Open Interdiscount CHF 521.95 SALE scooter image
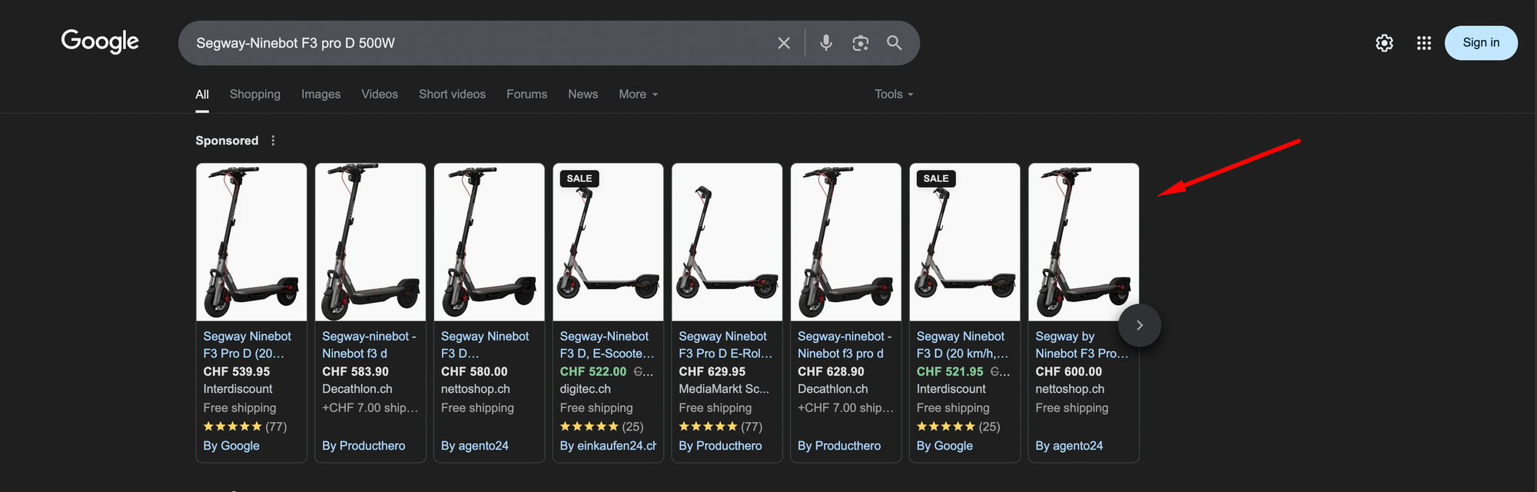This screenshot has width=1537, height=492. [964, 242]
